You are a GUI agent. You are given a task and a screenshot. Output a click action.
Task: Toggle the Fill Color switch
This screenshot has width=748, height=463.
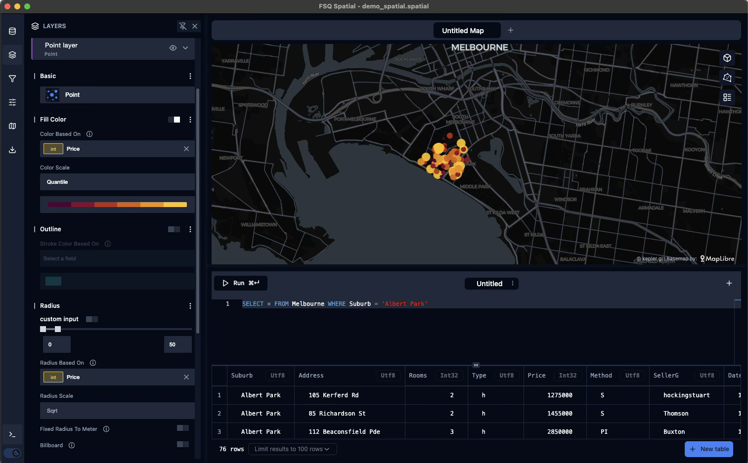174,120
